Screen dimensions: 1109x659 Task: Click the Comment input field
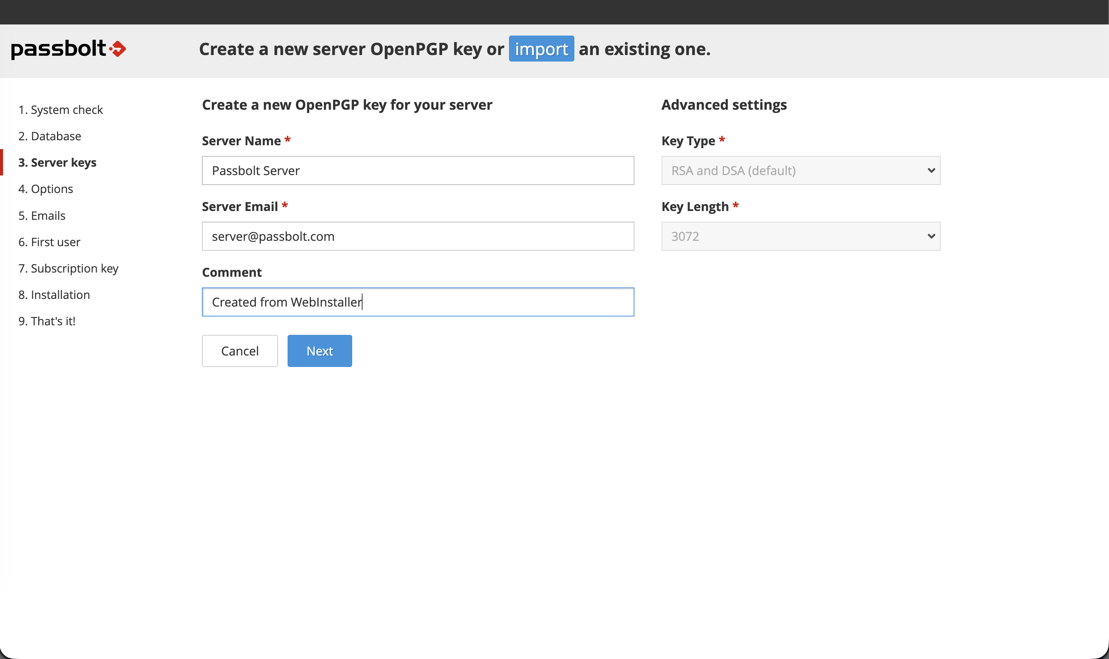(x=418, y=302)
